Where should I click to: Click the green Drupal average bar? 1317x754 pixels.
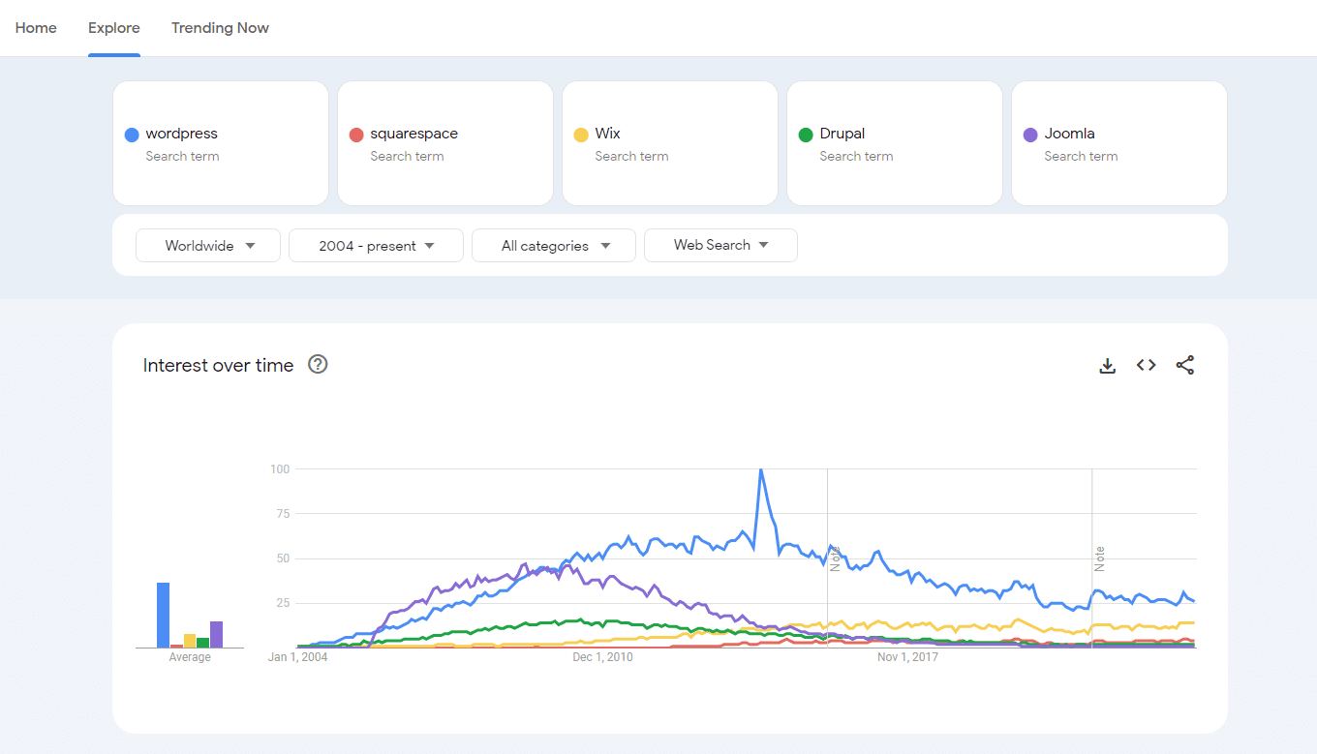pyautogui.click(x=203, y=643)
